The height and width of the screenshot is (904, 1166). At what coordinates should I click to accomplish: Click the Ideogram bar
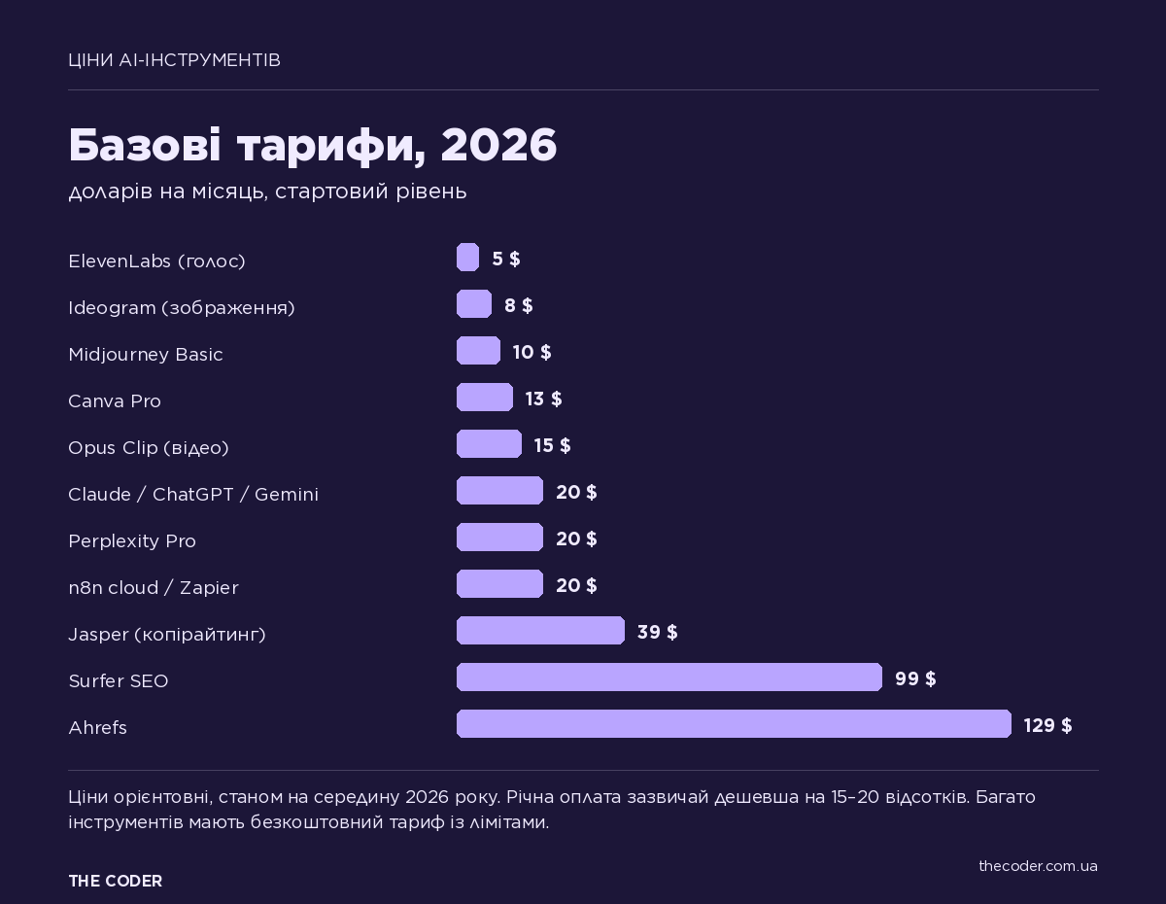pyautogui.click(x=474, y=304)
